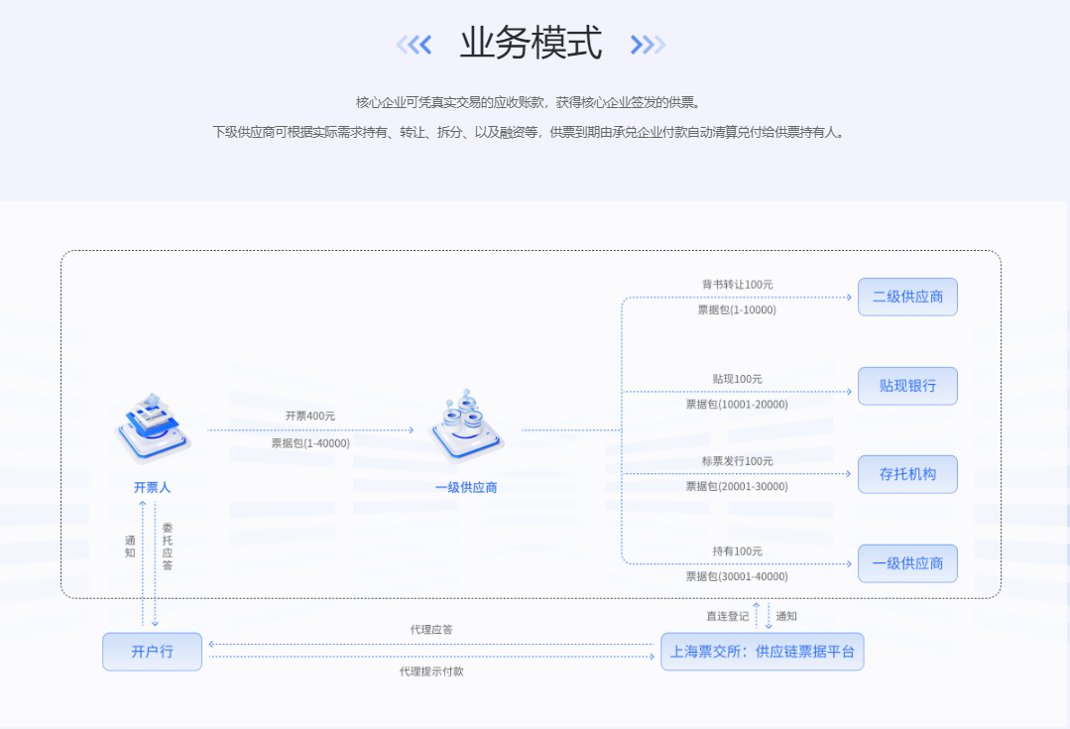Screen dimensions: 1070x729
Task: Click the 持有100元 label
Action: coord(738,550)
